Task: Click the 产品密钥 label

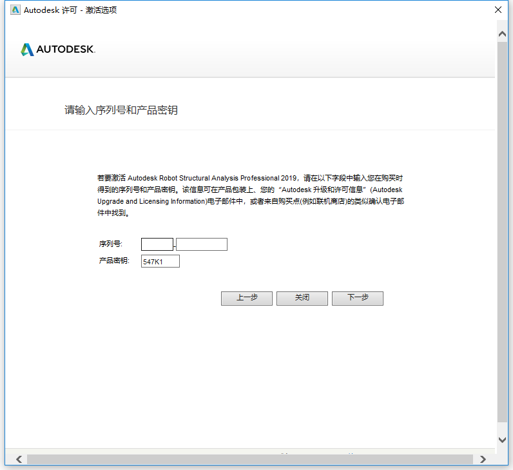Action: click(x=114, y=260)
